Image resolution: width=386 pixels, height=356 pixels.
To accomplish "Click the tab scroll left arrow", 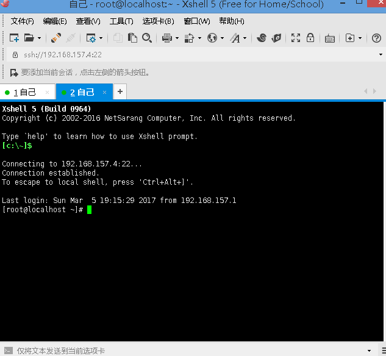I will point(365,91).
